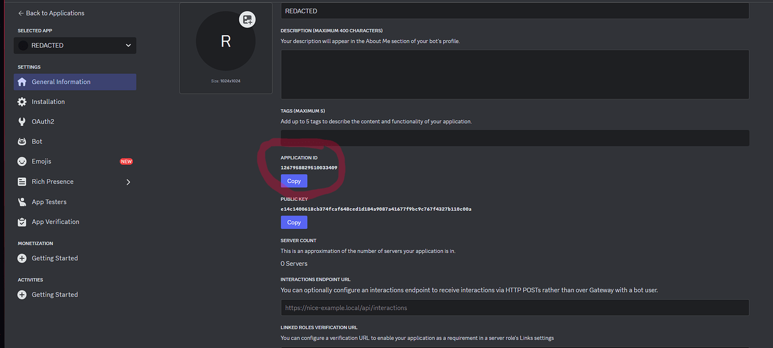Open Bot settings via the bot face icon
This screenshot has height=348, width=773.
(x=21, y=141)
